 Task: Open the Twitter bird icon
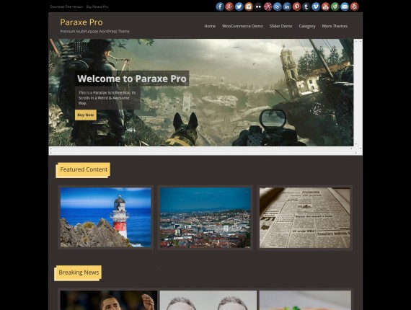(x=239, y=6)
